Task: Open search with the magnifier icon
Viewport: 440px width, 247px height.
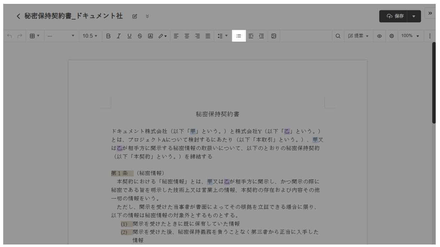Action: coord(338,36)
